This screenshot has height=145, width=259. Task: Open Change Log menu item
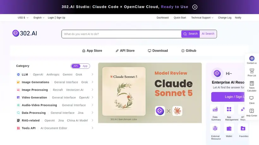225,18
